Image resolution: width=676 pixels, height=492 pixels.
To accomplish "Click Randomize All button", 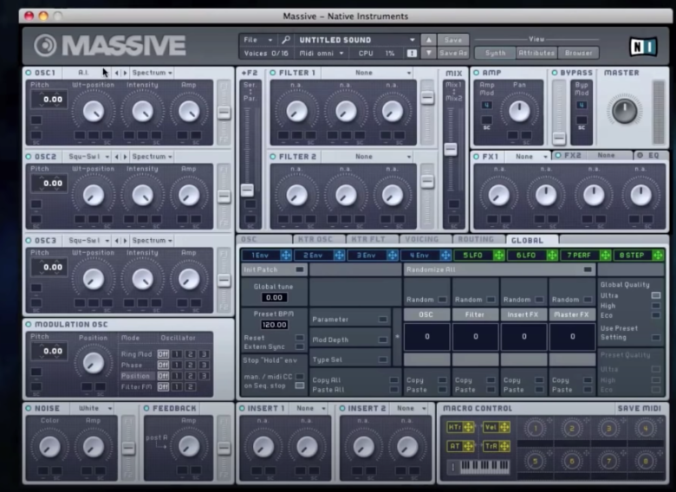I will [499, 269].
